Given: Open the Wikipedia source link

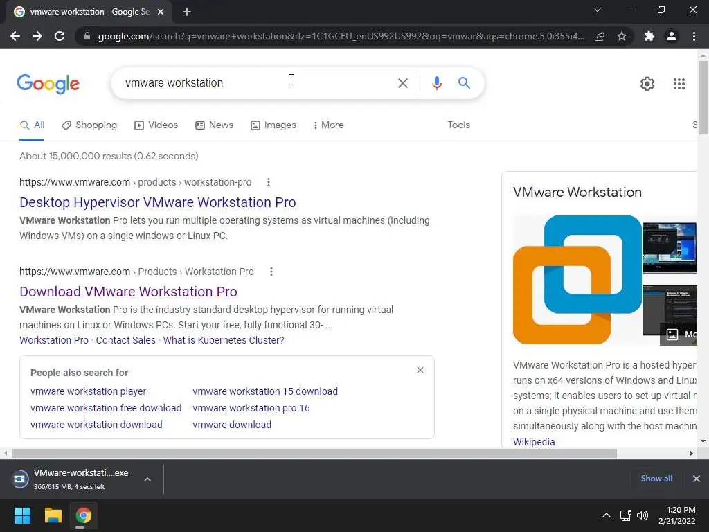Looking at the screenshot, I should tap(534, 442).
